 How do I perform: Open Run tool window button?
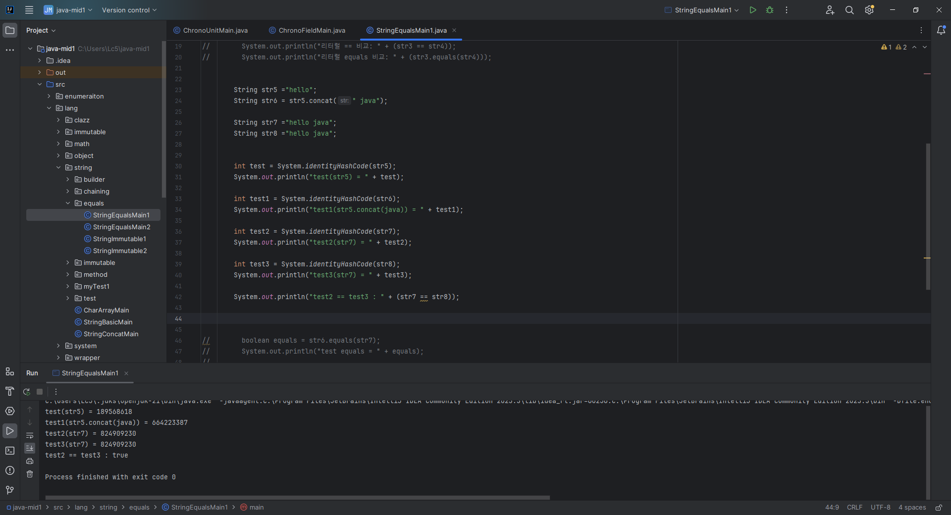coord(10,431)
